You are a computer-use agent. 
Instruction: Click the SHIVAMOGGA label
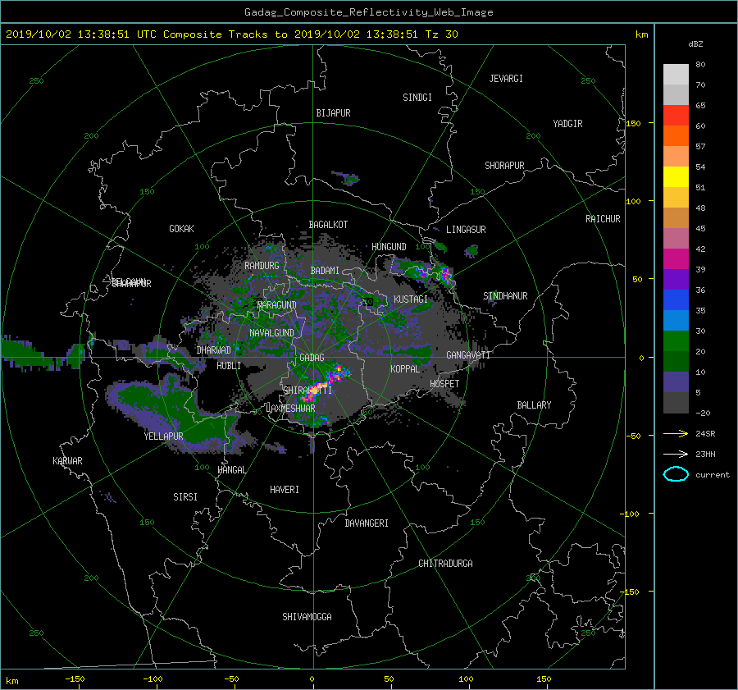(x=307, y=617)
